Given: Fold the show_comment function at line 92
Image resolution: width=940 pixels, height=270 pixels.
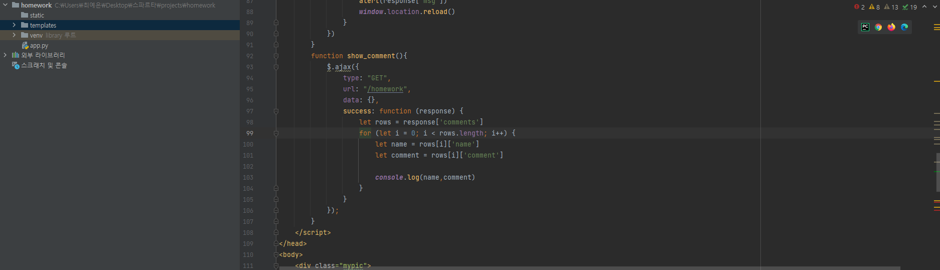Looking at the screenshot, I should coord(276,56).
